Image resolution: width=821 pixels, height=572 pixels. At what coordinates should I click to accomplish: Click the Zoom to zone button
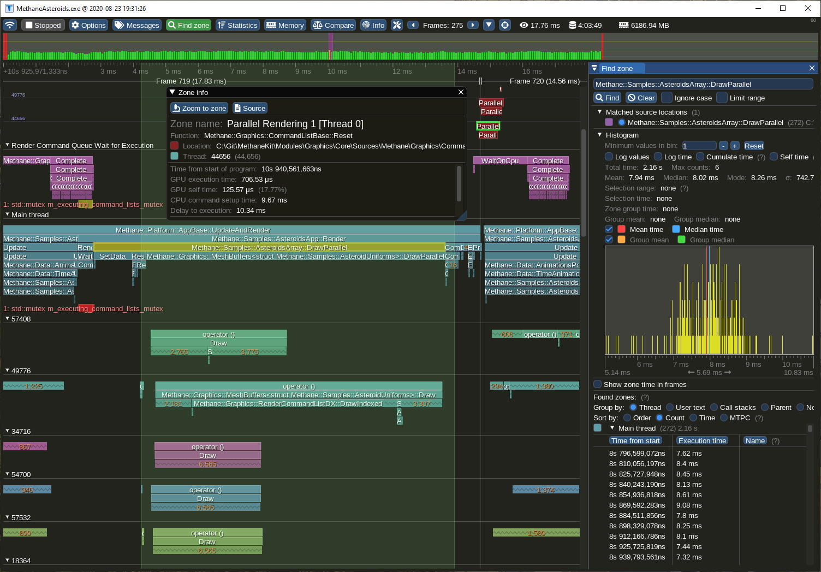pyautogui.click(x=199, y=108)
